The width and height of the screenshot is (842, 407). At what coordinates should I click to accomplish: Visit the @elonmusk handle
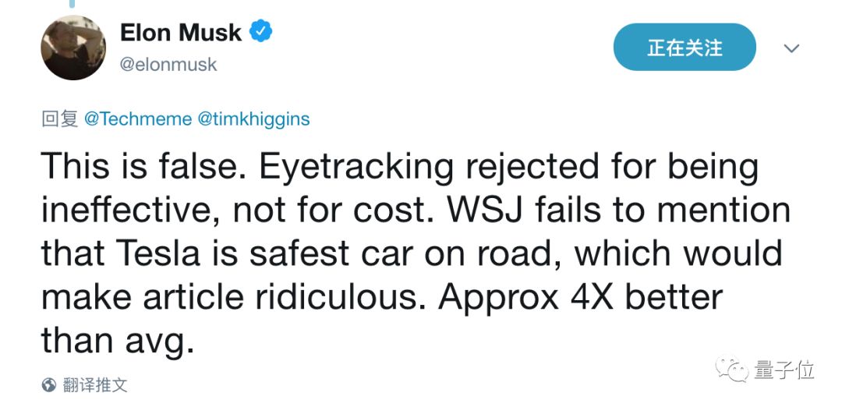click(x=168, y=65)
